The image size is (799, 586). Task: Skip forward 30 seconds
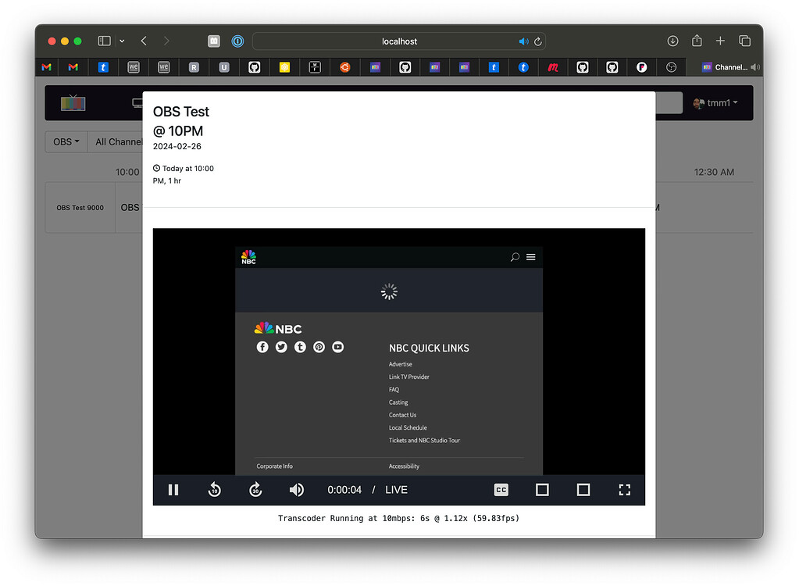[x=255, y=490]
